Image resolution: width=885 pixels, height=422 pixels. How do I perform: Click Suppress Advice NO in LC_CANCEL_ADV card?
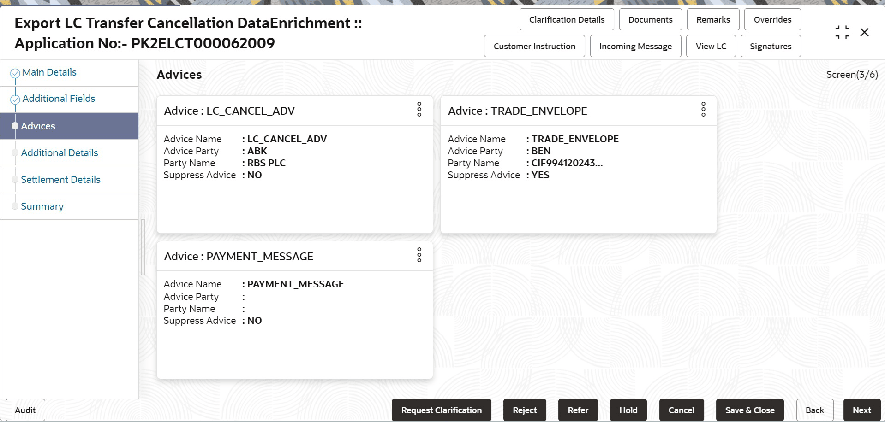(254, 175)
